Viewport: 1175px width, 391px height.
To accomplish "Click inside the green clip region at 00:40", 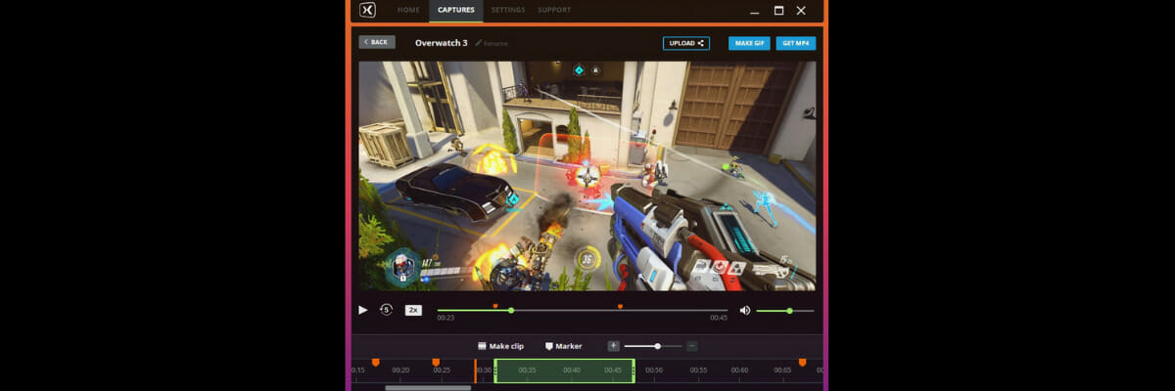I will point(572,370).
